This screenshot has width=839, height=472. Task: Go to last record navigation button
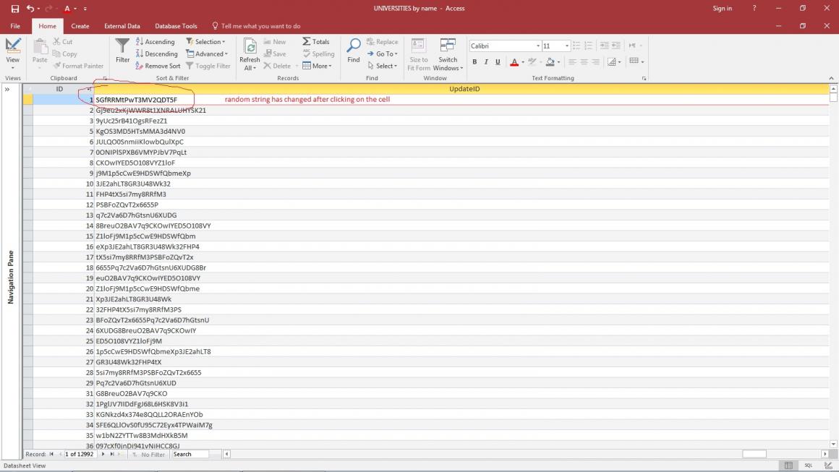click(x=112, y=455)
